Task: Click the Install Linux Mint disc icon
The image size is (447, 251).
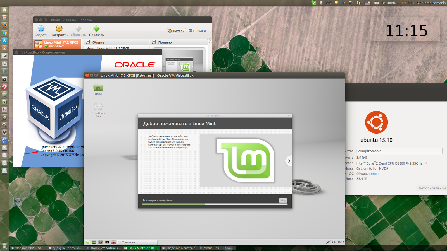Action: point(98,107)
